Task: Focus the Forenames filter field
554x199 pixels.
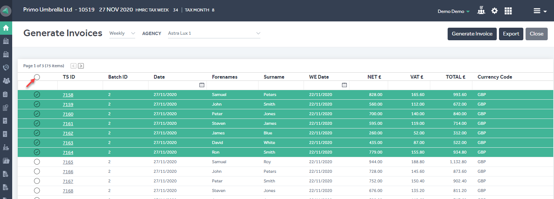Action: (232, 85)
